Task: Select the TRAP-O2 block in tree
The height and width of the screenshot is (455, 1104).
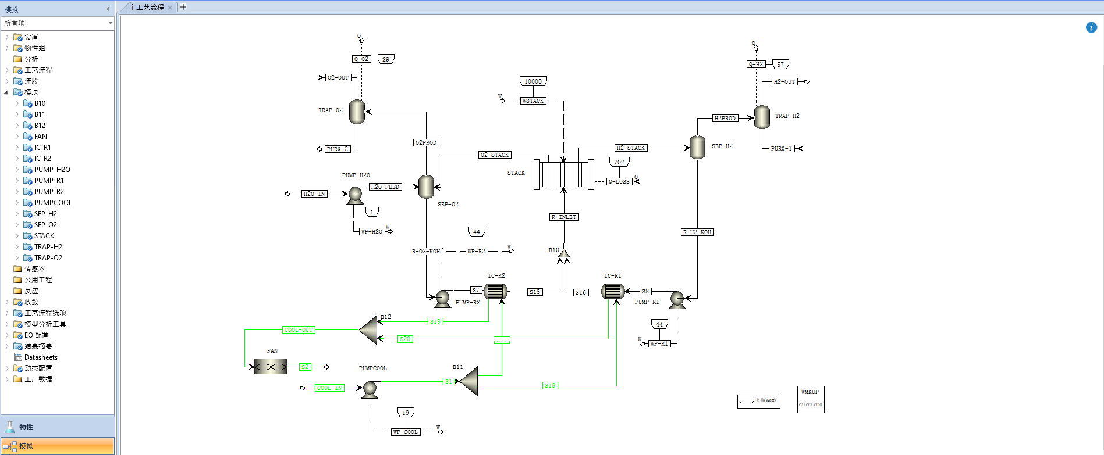Action: point(48,258)
